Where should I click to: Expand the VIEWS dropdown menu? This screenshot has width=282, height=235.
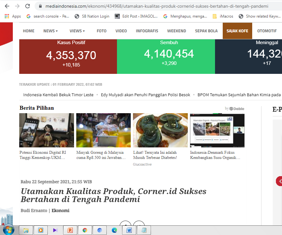pos(77,31)
